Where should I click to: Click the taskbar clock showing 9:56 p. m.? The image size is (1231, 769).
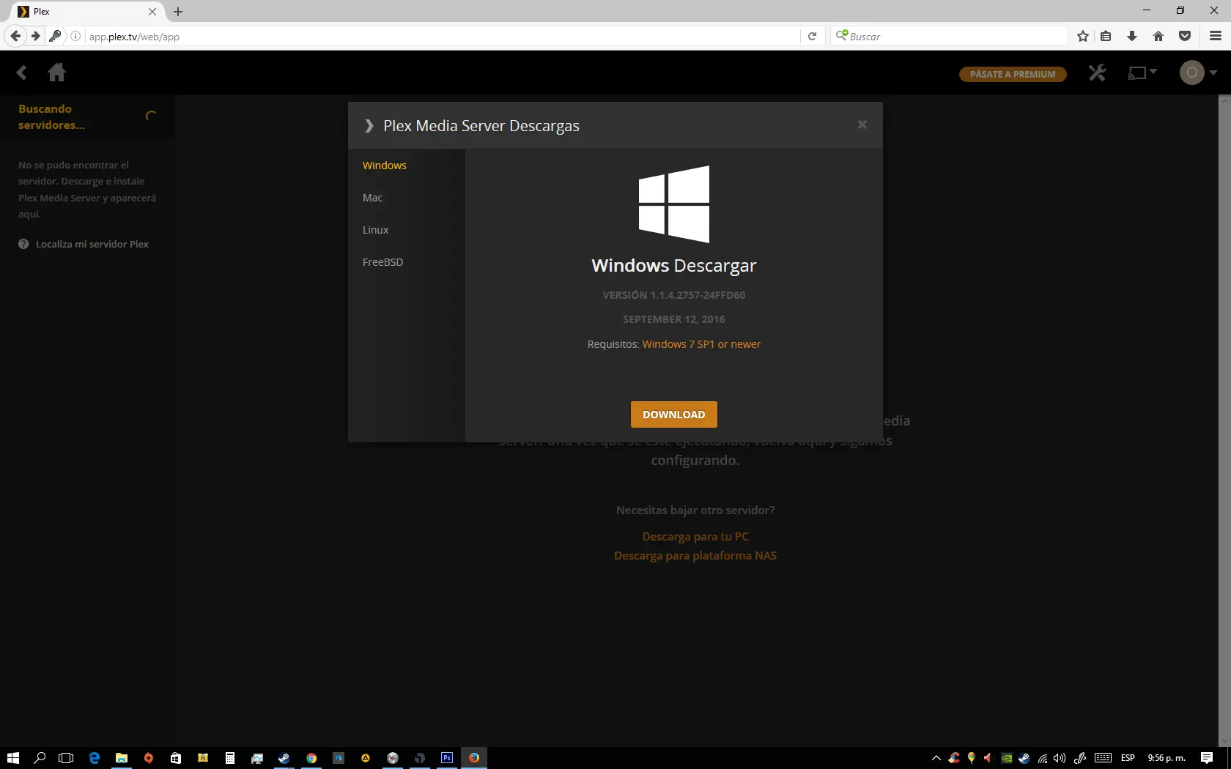1167,758
